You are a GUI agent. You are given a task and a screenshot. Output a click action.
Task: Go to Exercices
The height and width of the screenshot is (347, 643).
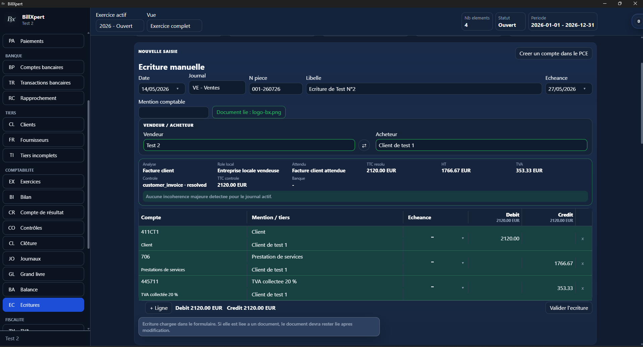coord(43,181)
